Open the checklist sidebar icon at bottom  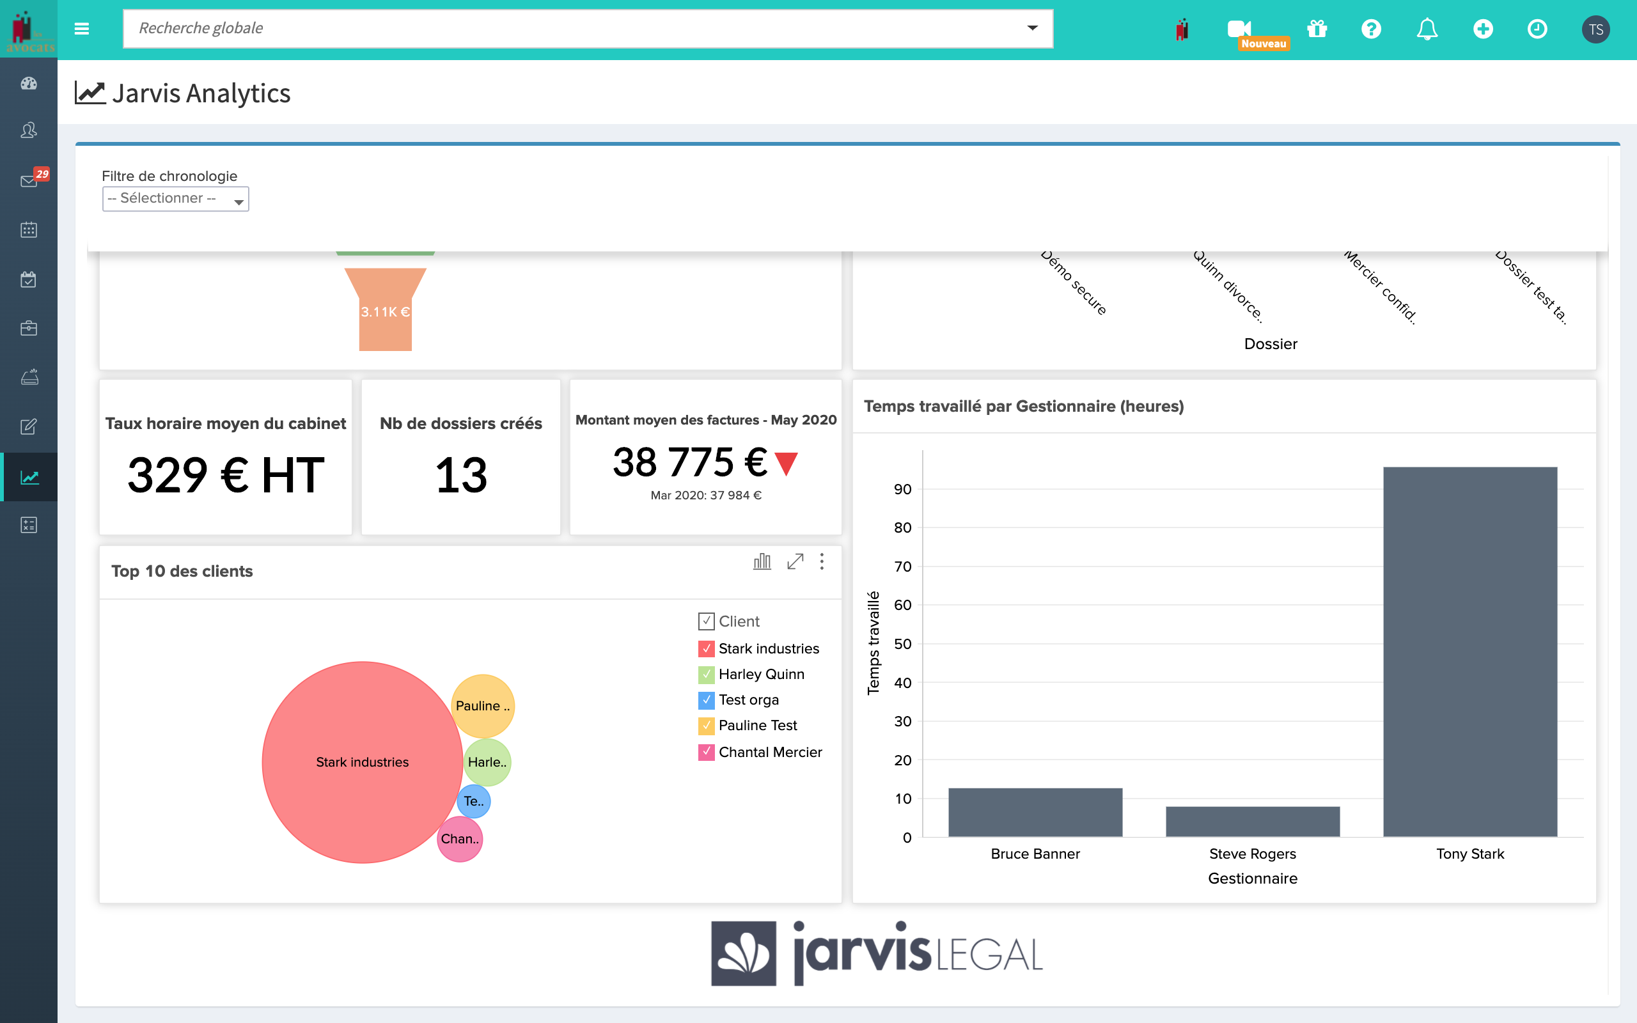click(28, 525)
